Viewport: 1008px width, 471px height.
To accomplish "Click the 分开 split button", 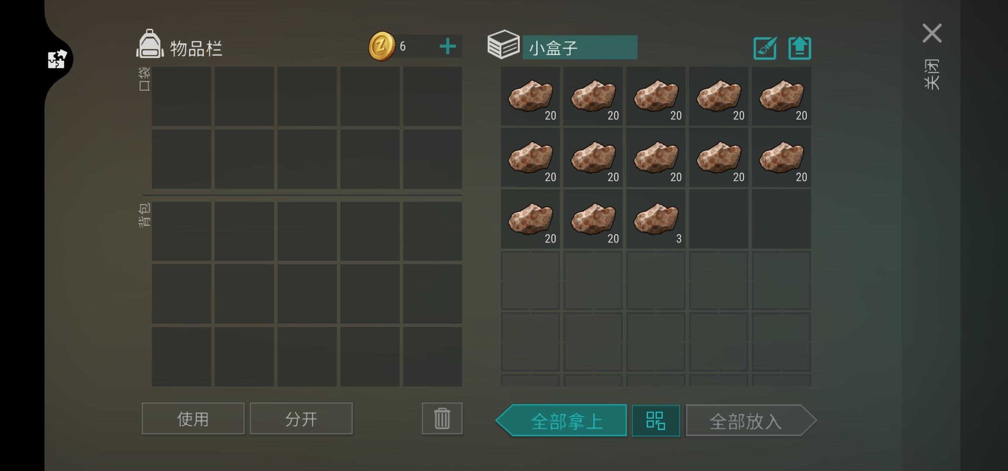I will point(301,419).
